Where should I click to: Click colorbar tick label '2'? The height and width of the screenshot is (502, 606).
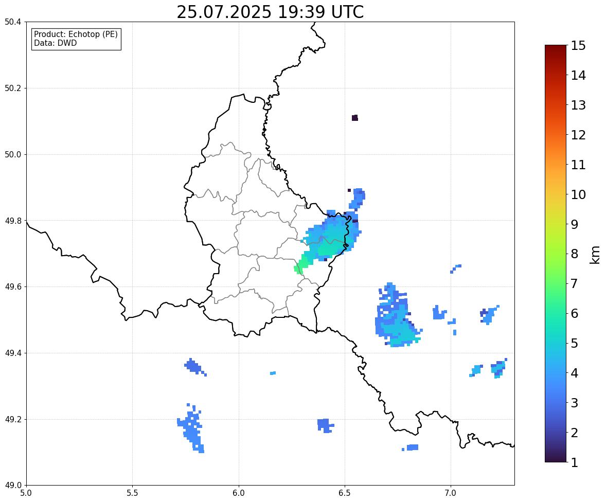(575, 433)
